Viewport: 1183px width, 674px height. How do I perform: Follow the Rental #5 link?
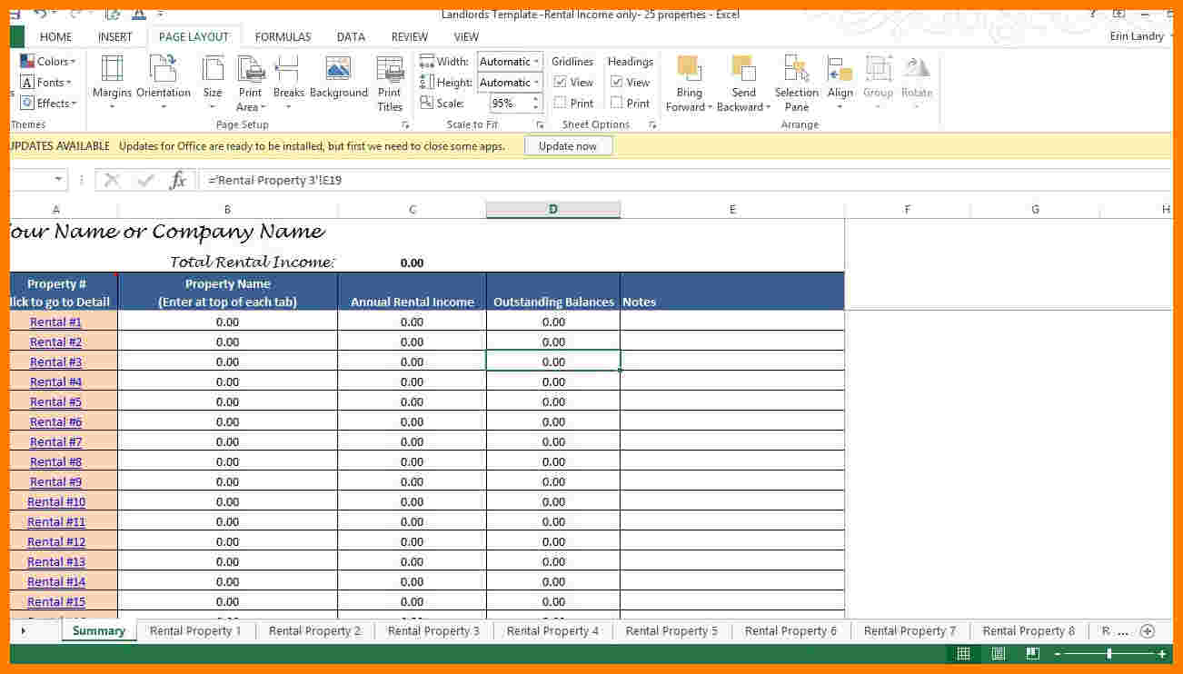tap(55, 401)
